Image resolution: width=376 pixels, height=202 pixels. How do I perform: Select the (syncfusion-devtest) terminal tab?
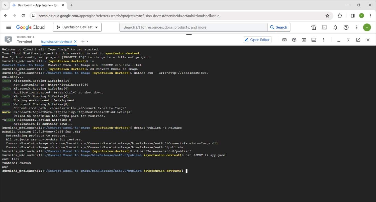tap(56, 41)
